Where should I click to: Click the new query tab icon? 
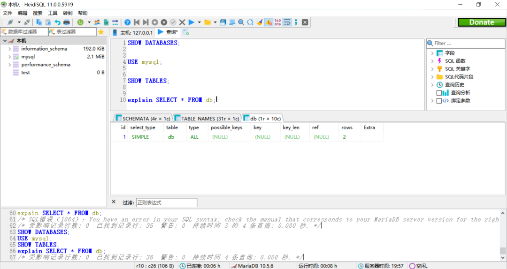(x=186, y=32)
